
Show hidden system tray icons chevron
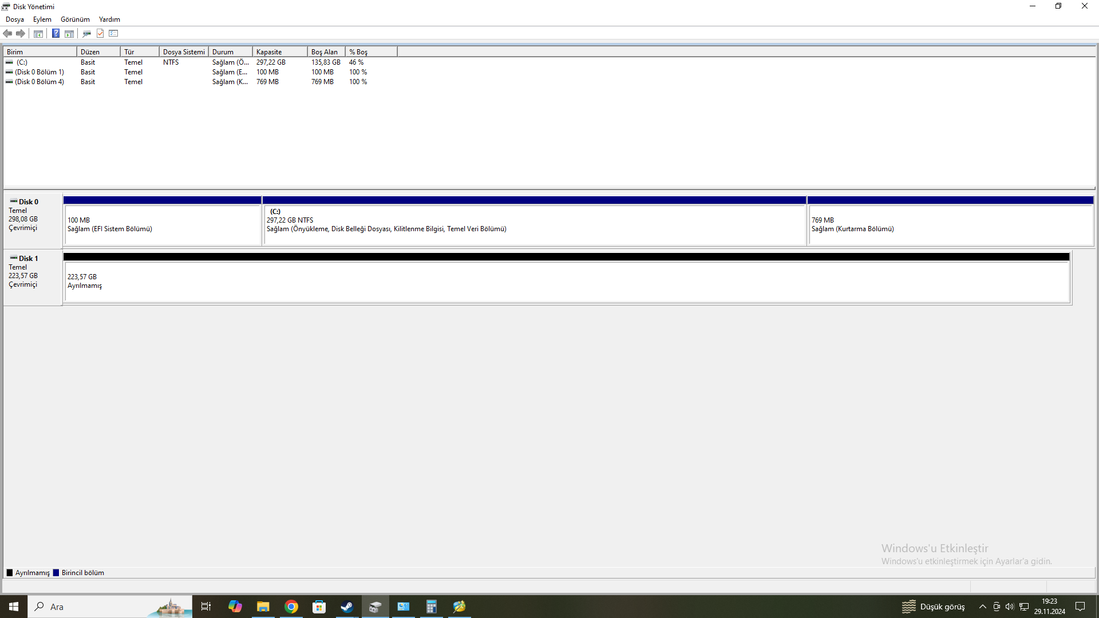tap(982, 607)
